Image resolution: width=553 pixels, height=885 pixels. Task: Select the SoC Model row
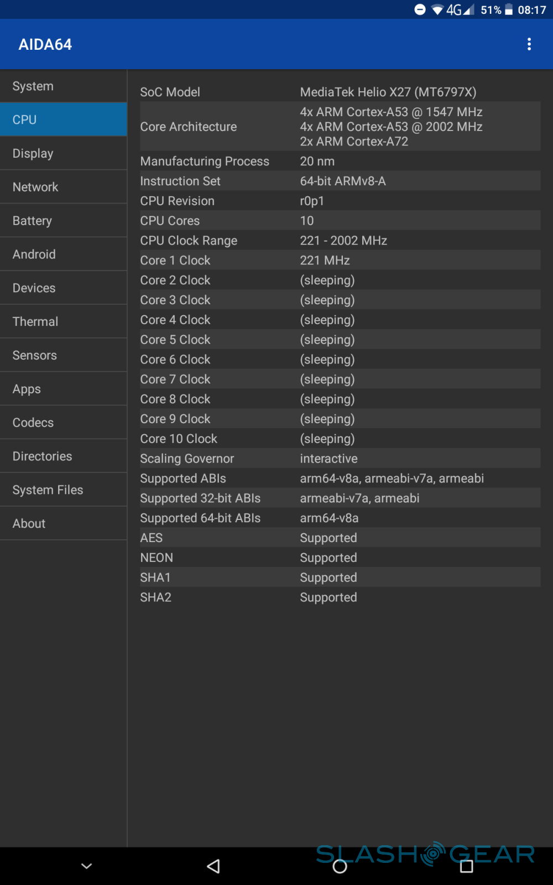(340, 92)
